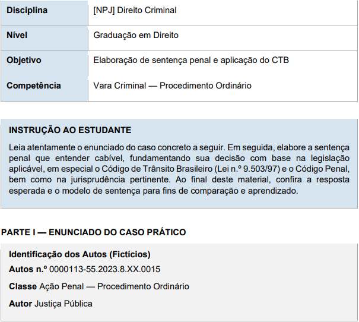Click 'PARTE I — ENUNCIADO DO CASO PRÁTICO' heading
Viewport: 359px width, 322px height.
click(93, 232)
